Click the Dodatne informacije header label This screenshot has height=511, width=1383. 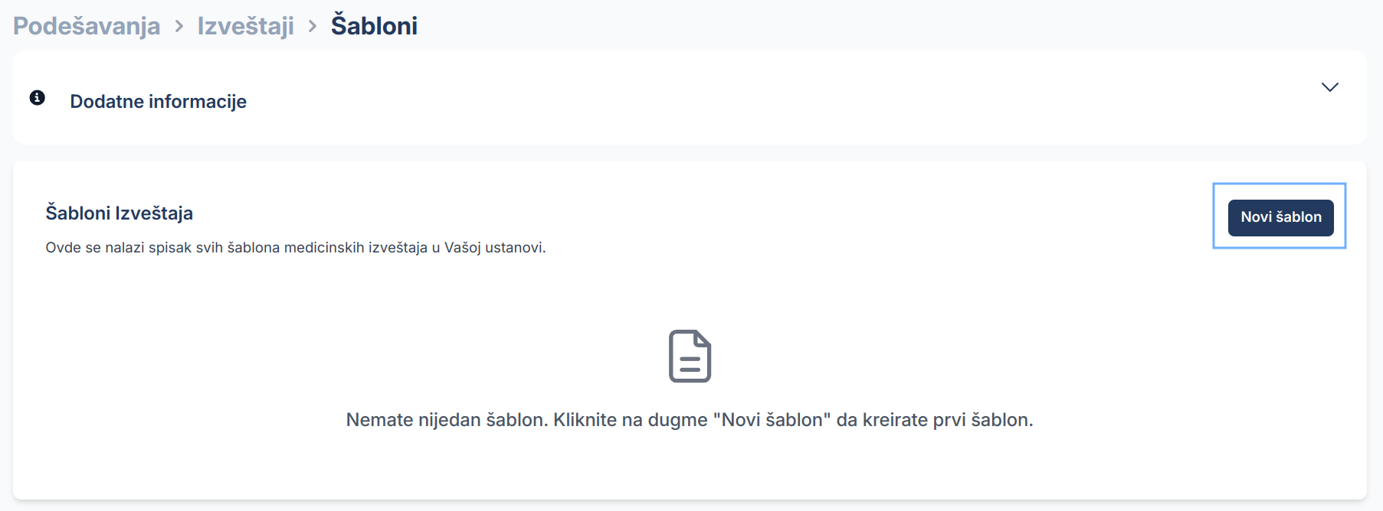[158, 102]
